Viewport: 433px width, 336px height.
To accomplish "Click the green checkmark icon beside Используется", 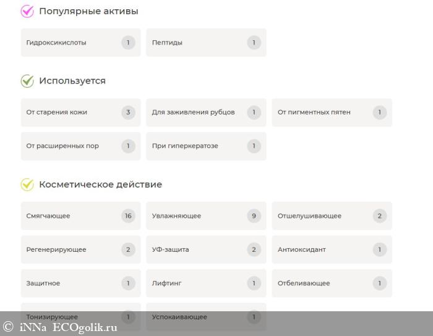I will tap(27, 81).
